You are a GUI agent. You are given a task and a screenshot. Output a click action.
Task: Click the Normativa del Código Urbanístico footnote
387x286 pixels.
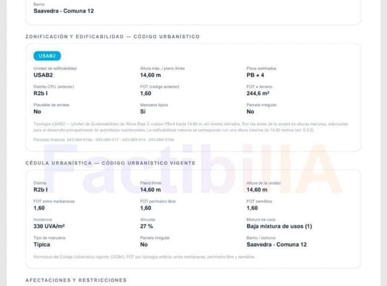pos(144,257)
